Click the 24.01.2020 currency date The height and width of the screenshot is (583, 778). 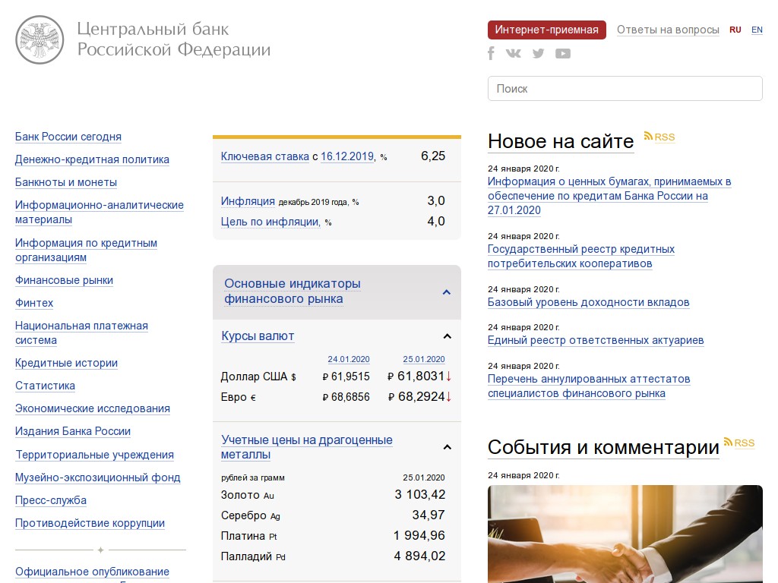[x=348, y=359]
